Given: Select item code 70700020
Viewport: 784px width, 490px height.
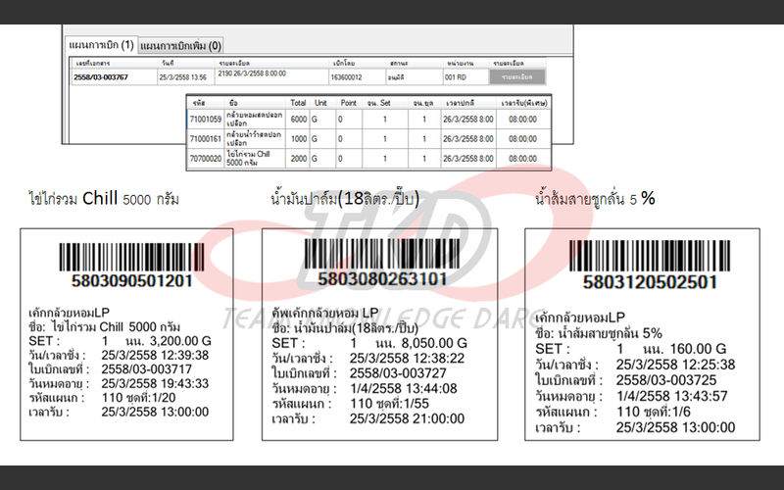Looking at the screenshot, I should pyautogui.click(x=206, y=159).
